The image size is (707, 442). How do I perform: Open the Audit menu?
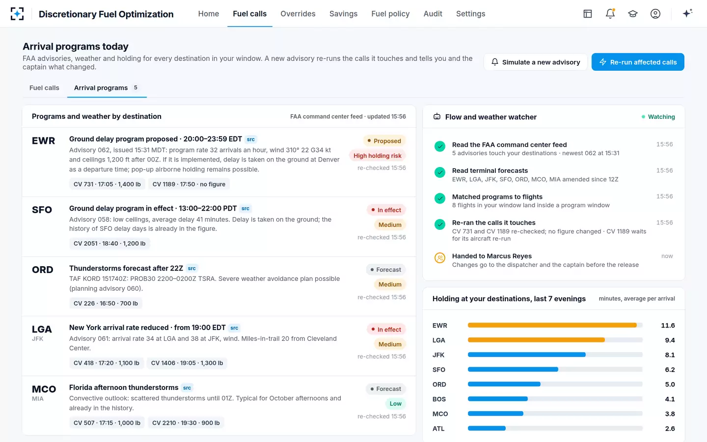(433, 14)
